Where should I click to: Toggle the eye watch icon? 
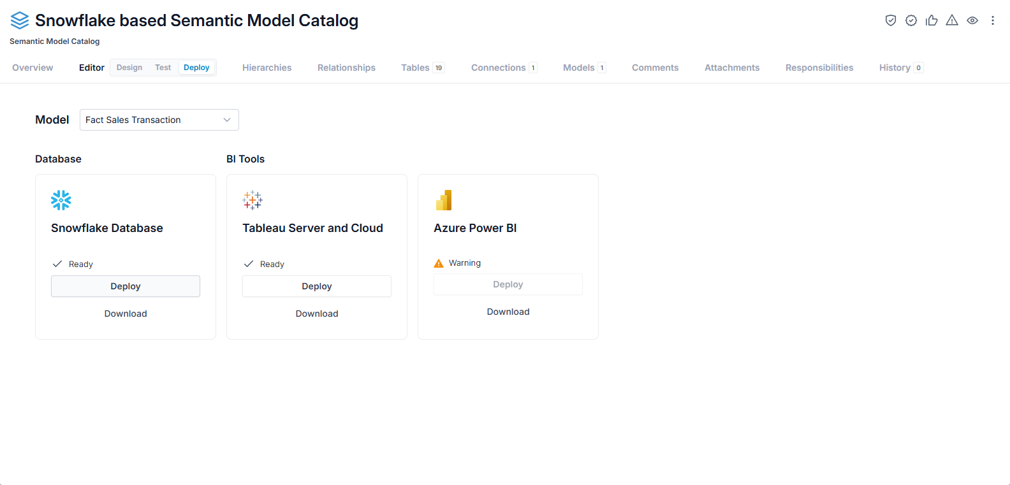pyautogui.click(x=972, y=20)
